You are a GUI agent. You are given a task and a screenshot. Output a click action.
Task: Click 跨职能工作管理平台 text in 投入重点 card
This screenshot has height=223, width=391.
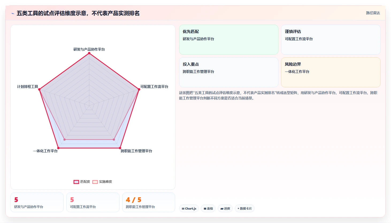coord(198,72)
